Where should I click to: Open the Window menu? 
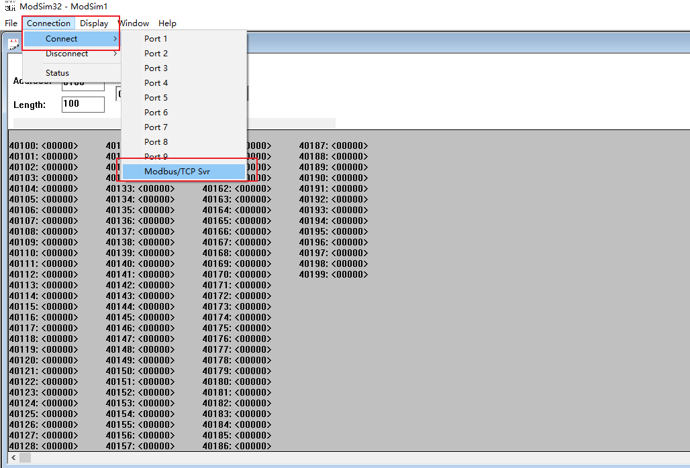(134, 23)
